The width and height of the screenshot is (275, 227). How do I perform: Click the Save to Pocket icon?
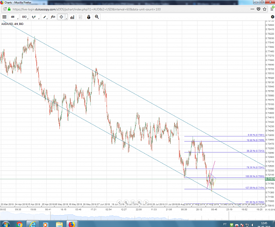[x=258, y=9]
